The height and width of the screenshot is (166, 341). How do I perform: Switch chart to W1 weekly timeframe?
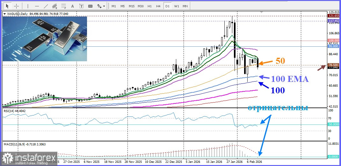coord(176,6)
